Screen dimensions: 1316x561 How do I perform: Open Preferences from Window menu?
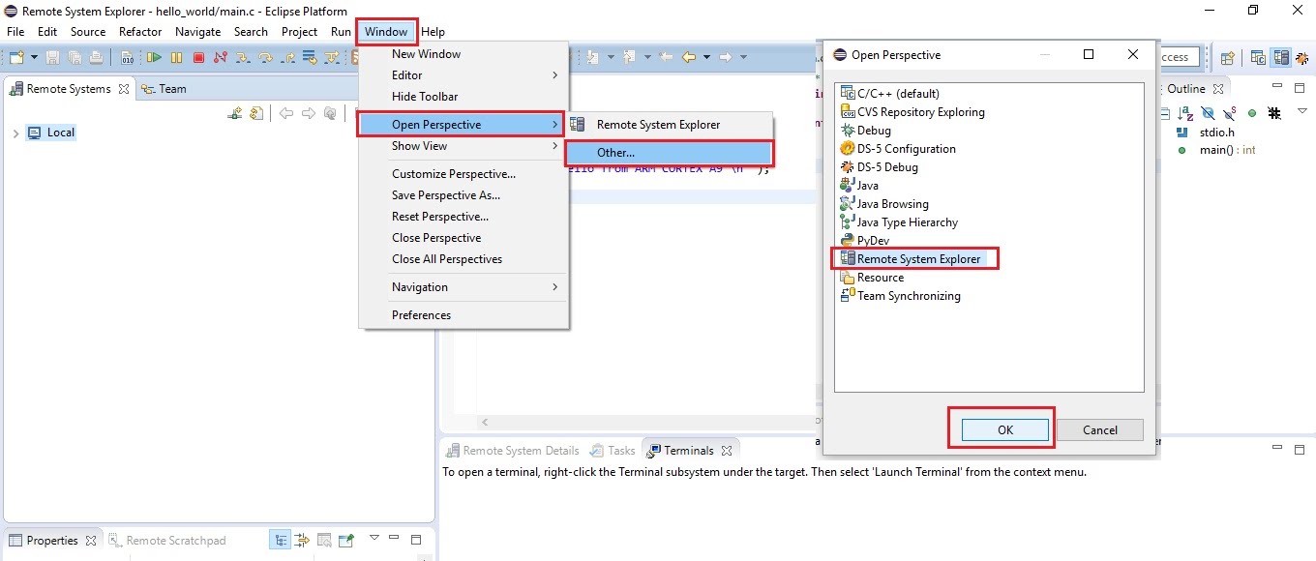point(464,315)
